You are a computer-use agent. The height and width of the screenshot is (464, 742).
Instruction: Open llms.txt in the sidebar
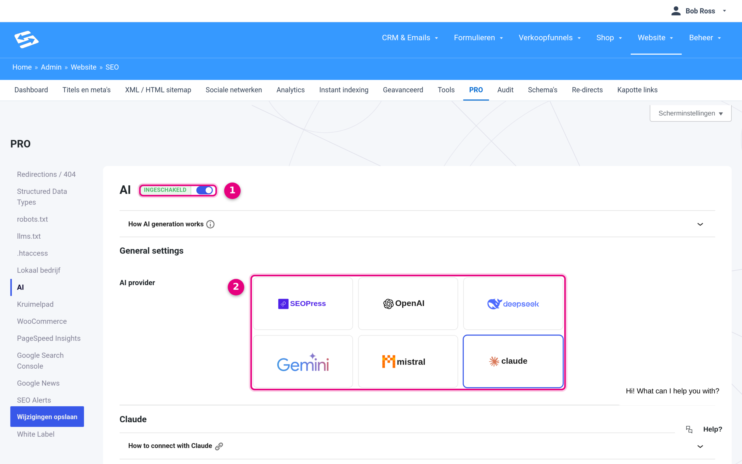(x=29, y=236)
